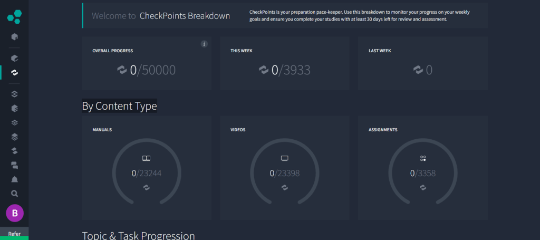The image size is (540, 240).
Task: Open the notifications bell icon
Action: pos(14,179)
